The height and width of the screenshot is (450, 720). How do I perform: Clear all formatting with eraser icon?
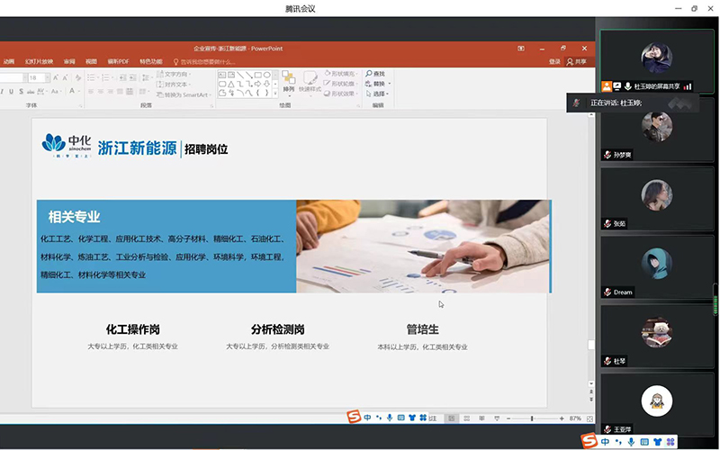pyautogui.click(x=78, y=77)
